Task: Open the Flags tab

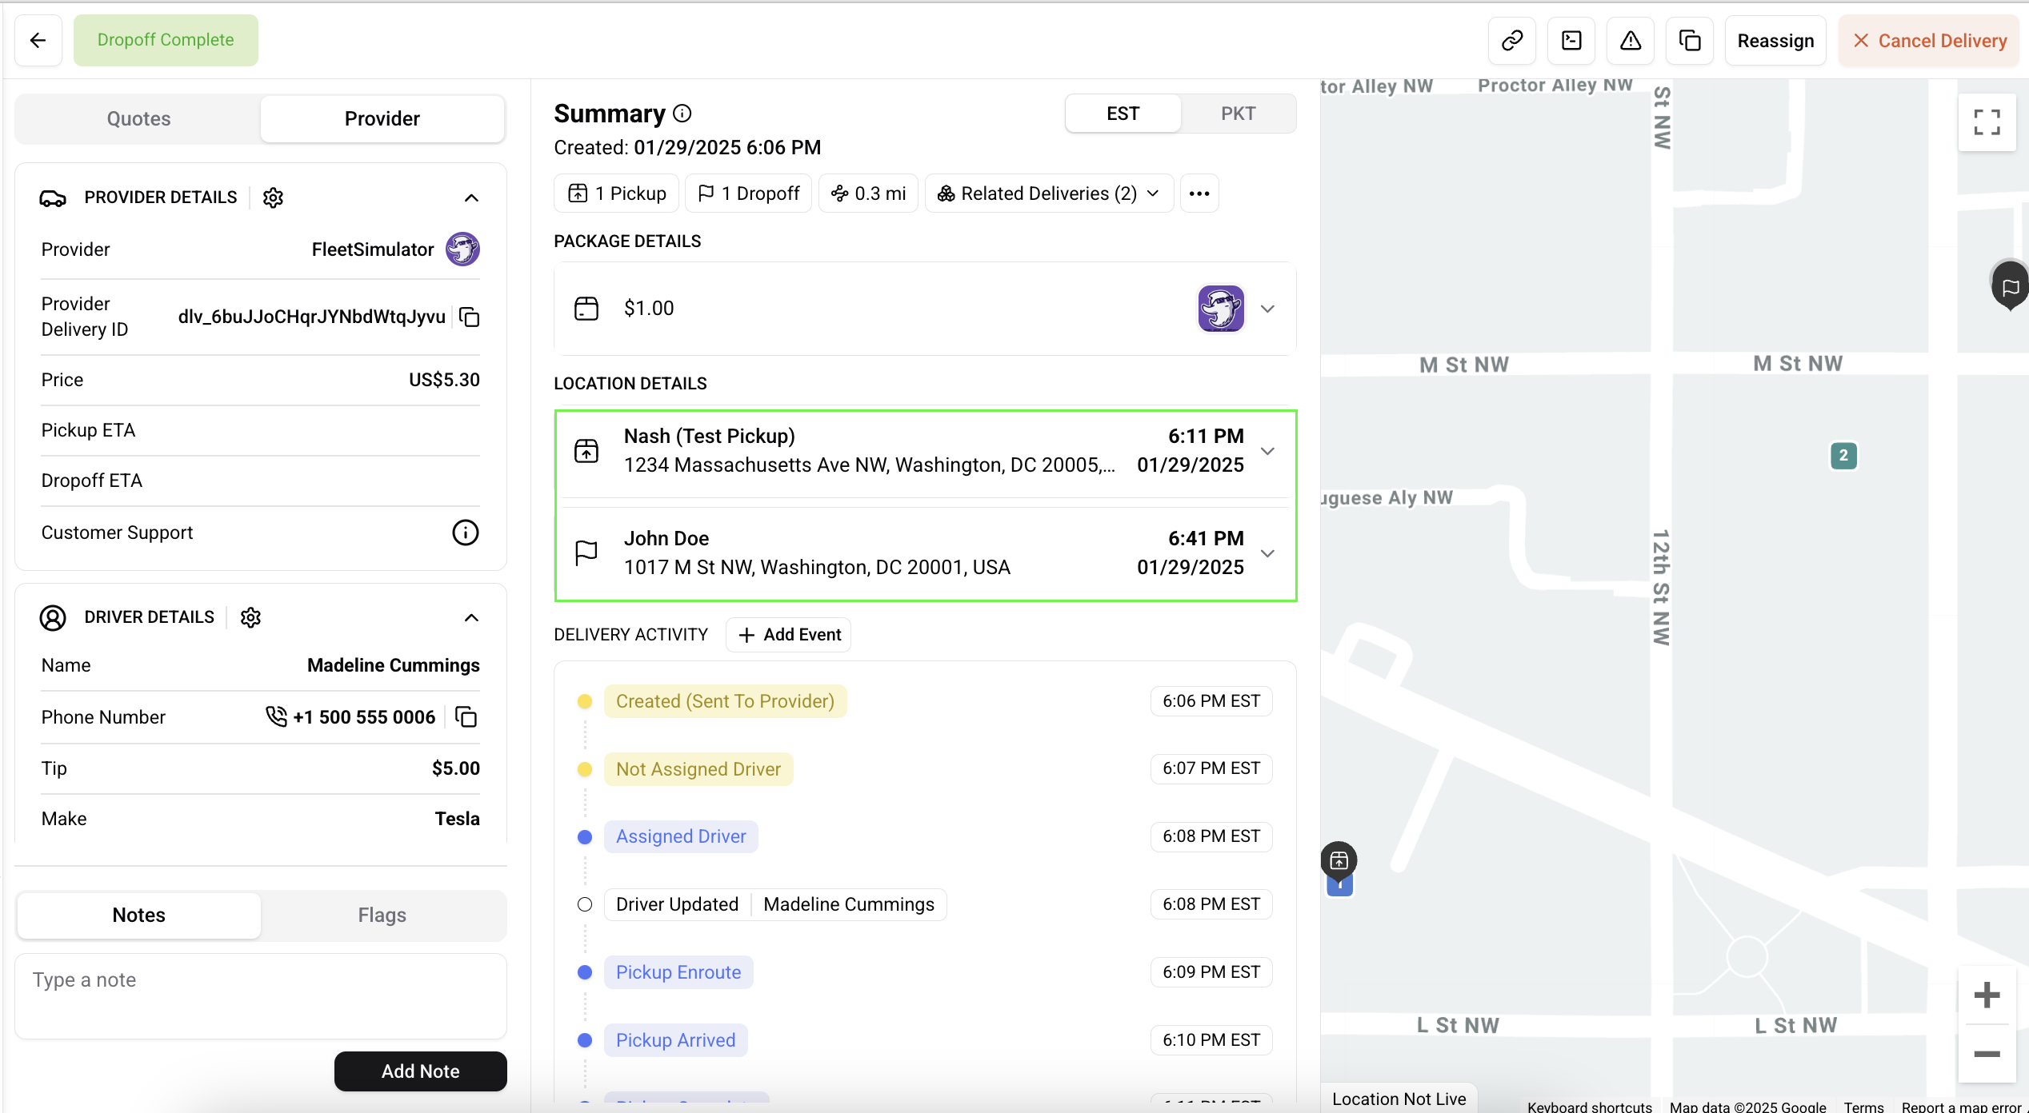Action: (x=382, y=915)
